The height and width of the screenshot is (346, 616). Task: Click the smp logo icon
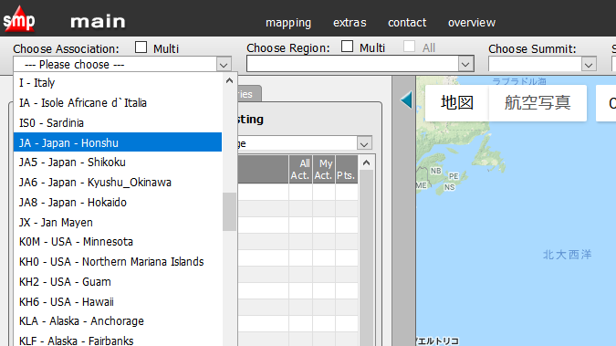tap(19, 18)
